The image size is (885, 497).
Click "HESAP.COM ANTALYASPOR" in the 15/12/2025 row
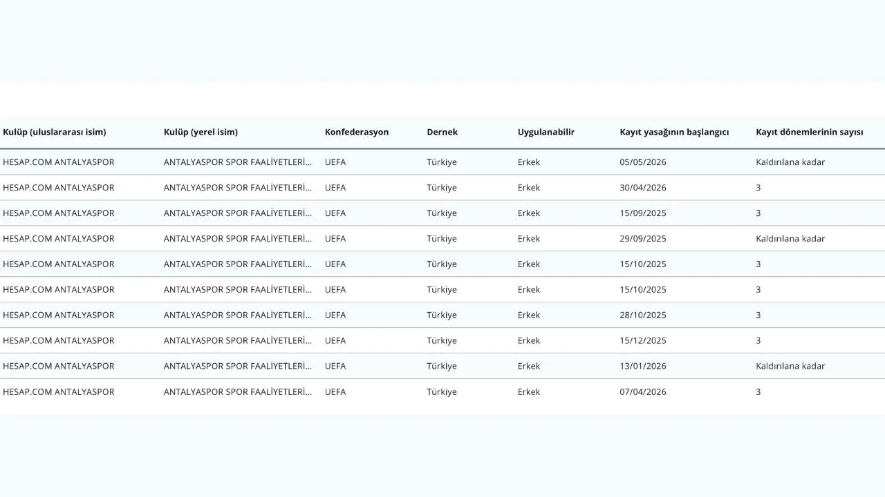point(59,341)
